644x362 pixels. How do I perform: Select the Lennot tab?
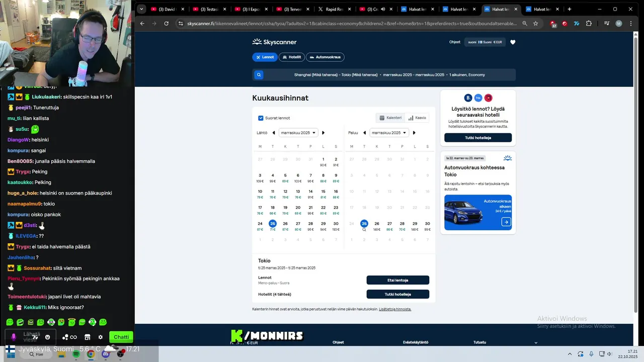[265, 57]
